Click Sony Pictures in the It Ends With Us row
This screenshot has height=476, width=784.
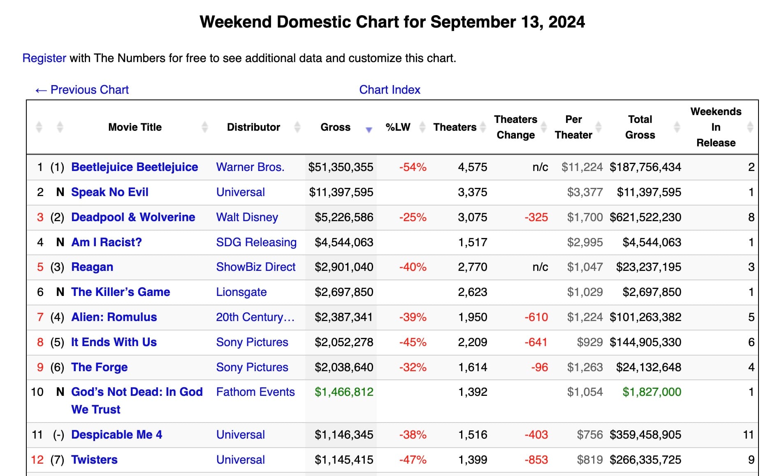click(x=252, y=342)
